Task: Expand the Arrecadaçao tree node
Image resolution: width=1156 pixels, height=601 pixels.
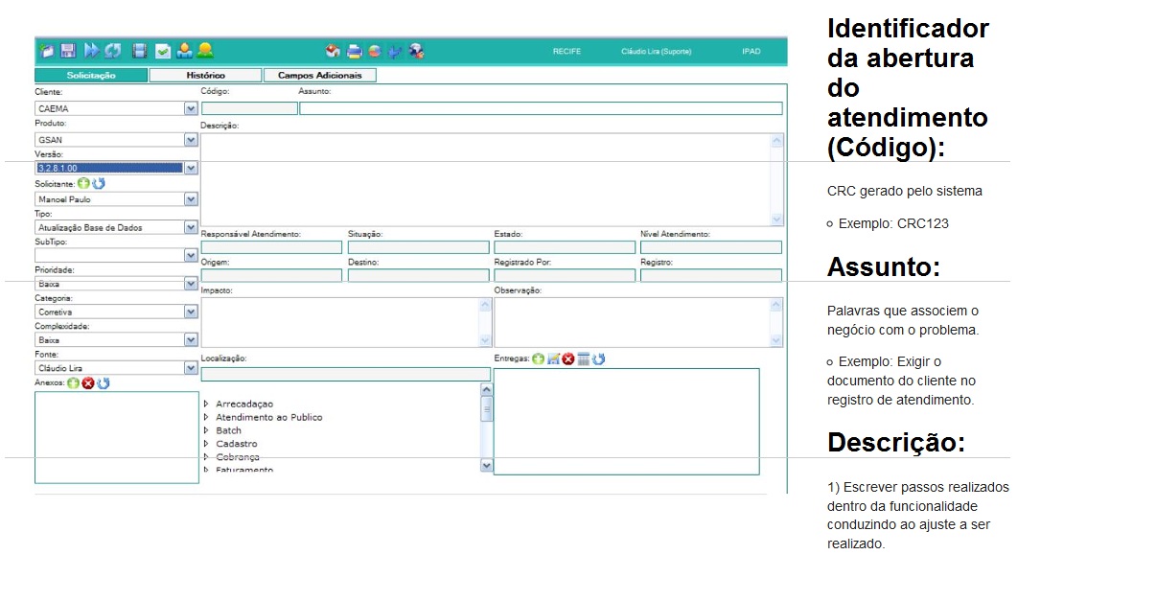Action: tap(206, 404)
